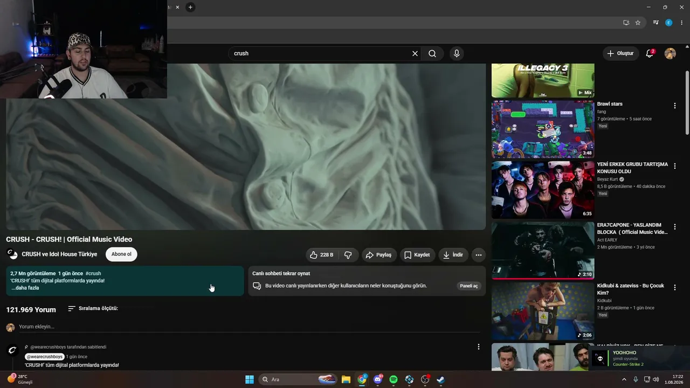
Task: Open more actions menu beside İndir
Action: 479,255
